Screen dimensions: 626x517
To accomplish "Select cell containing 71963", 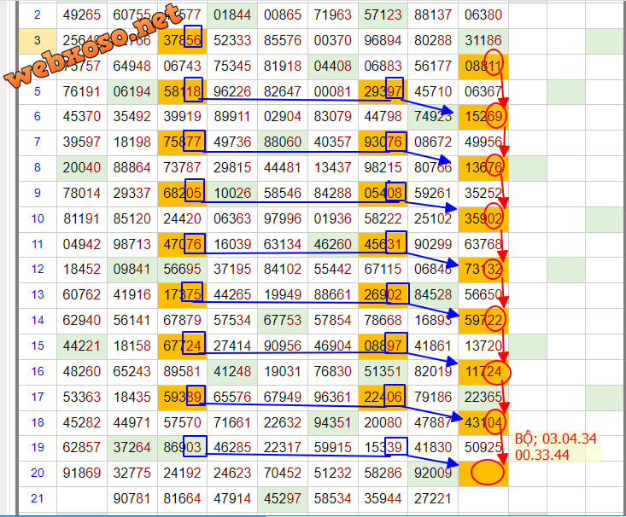I will (x=332, y=15).
